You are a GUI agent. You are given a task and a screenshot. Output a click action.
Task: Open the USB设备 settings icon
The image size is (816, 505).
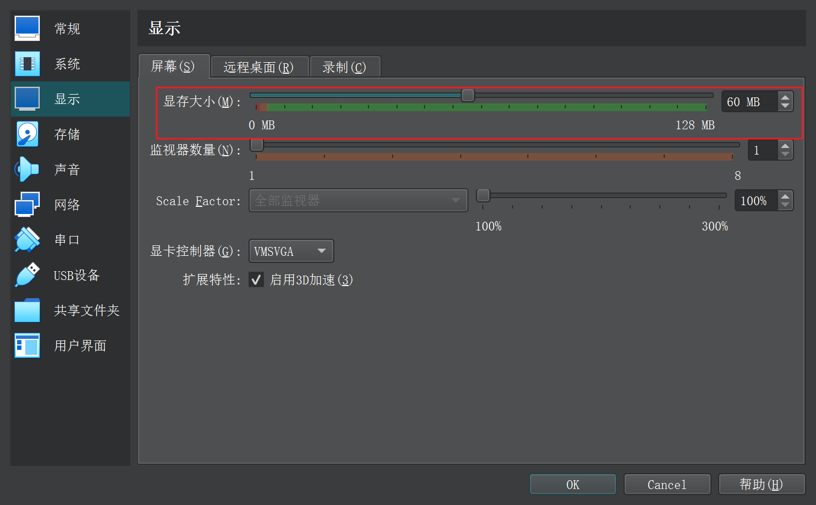[x=27, y=275]
